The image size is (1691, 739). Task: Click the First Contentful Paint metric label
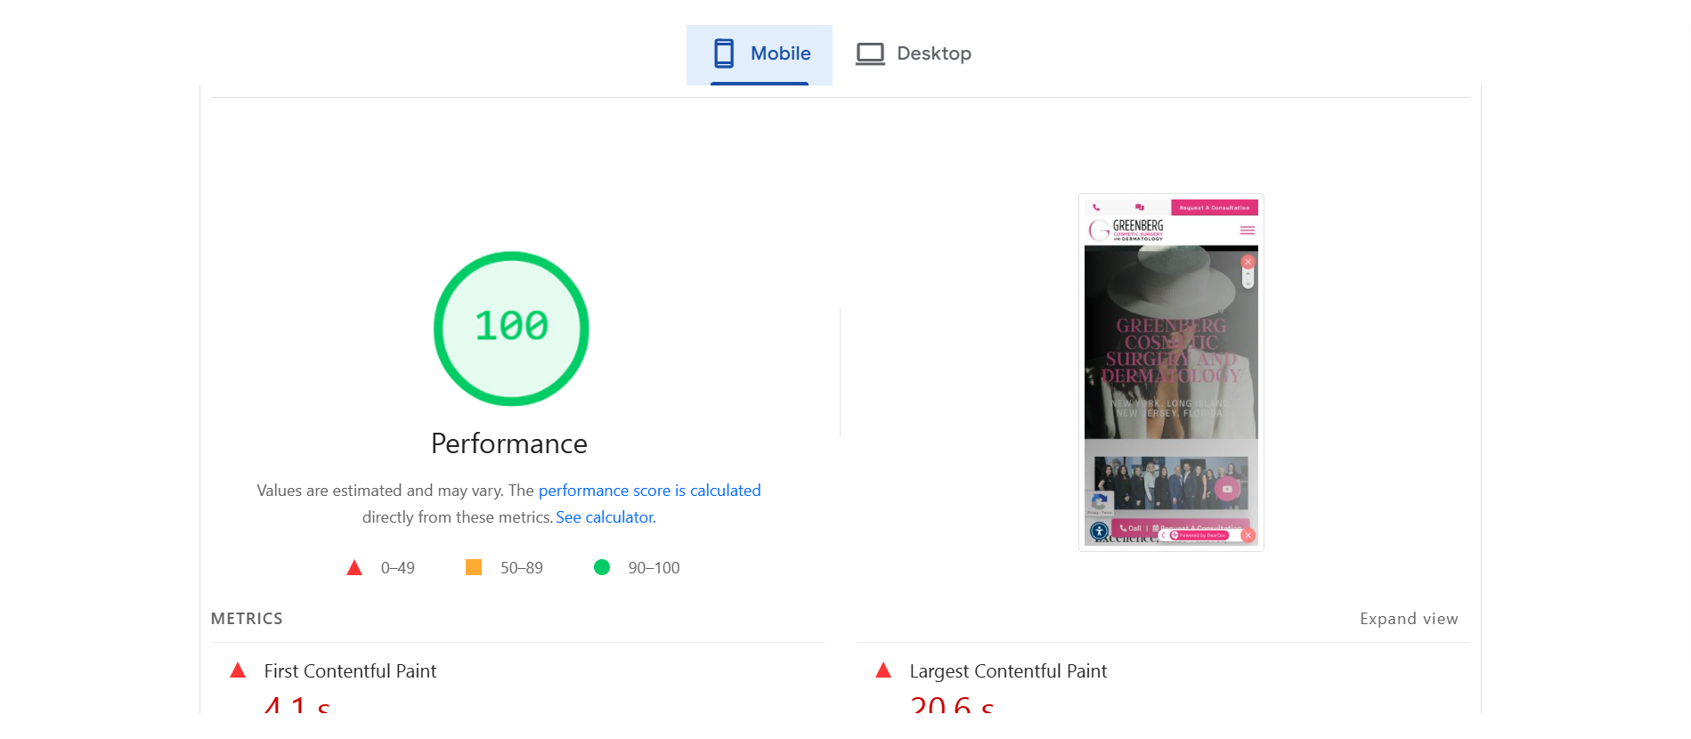(350, 671)
